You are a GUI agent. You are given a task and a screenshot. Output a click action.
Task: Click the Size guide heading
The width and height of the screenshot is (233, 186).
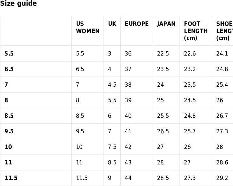coord(18,3)
